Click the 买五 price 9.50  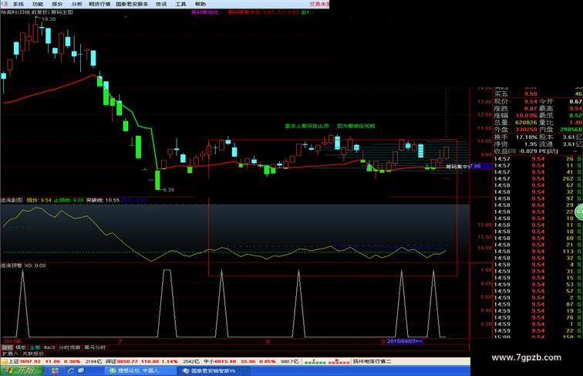pyautogui.click(x=531, y=94)
